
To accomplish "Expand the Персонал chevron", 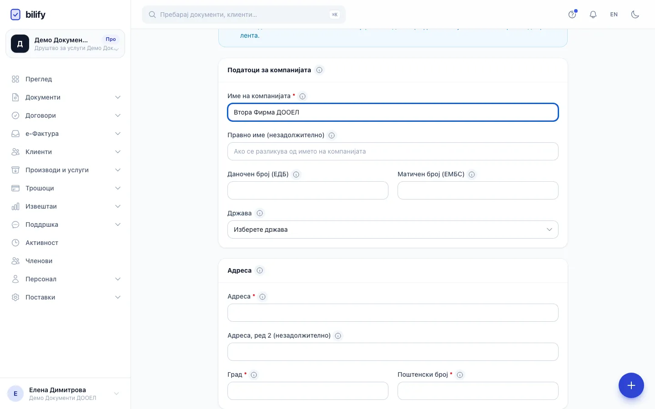I will (x=118, y=279).
